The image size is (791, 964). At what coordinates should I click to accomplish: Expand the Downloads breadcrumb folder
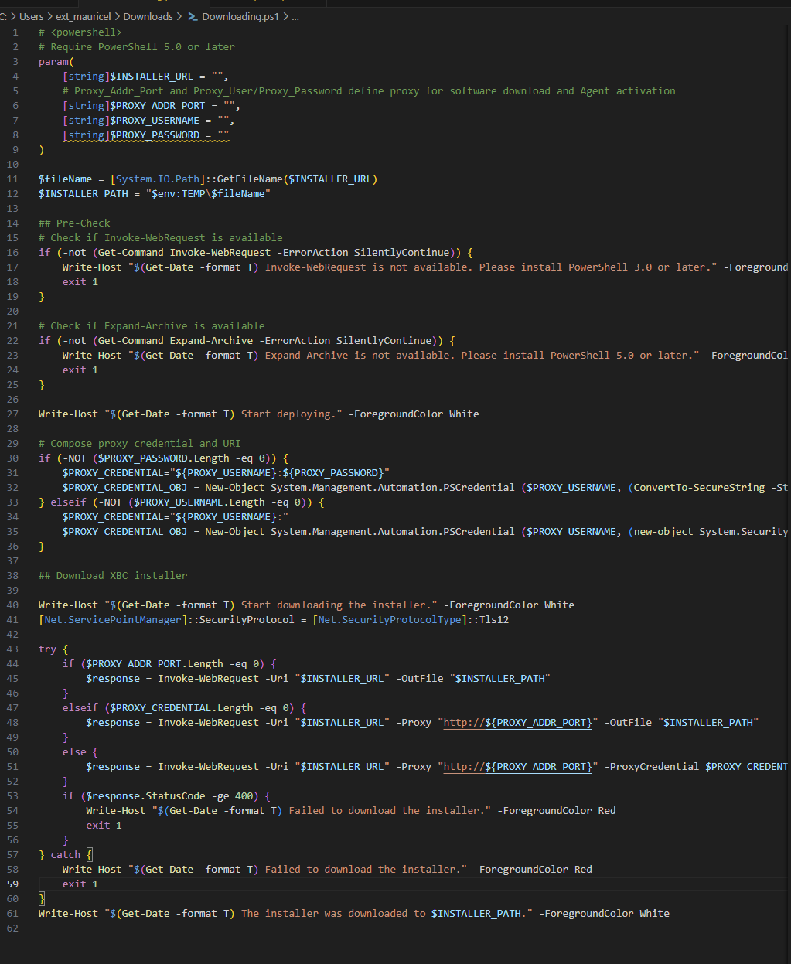click(148, 16)
